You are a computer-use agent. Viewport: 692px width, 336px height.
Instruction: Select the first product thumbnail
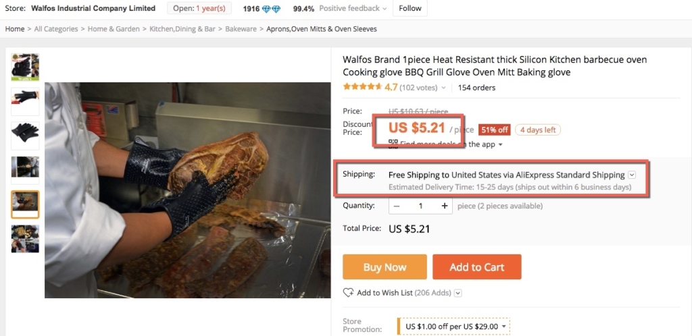25,67
